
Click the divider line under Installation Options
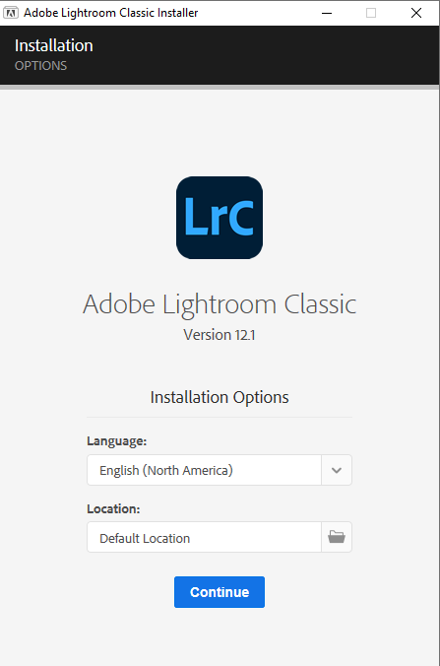point(220,417)
